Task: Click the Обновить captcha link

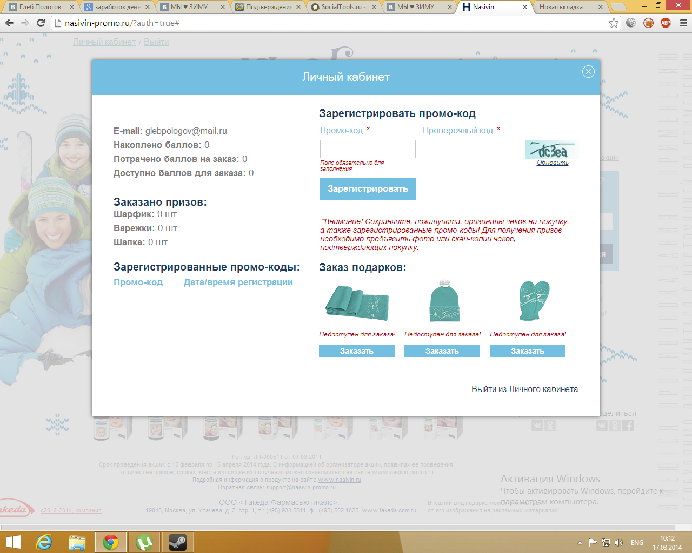Action: 553,163
